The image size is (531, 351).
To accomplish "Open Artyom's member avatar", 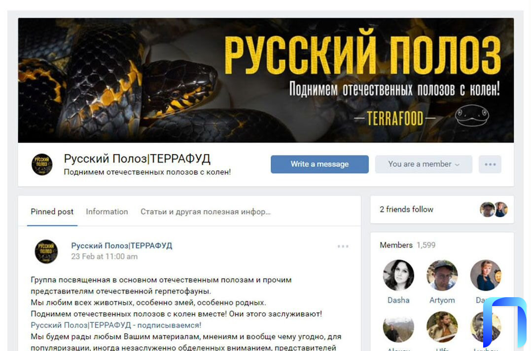I will (x=442, y=275).
